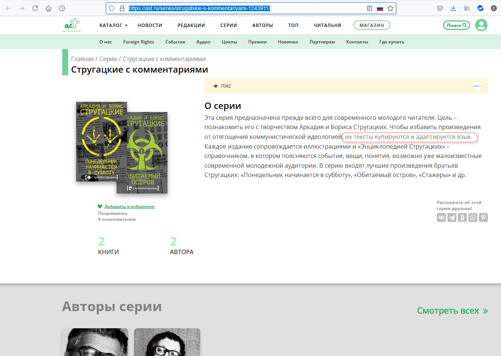Click the AST publisher logo
The width and height of the screenshot is (501, 356).
(72, 25)
